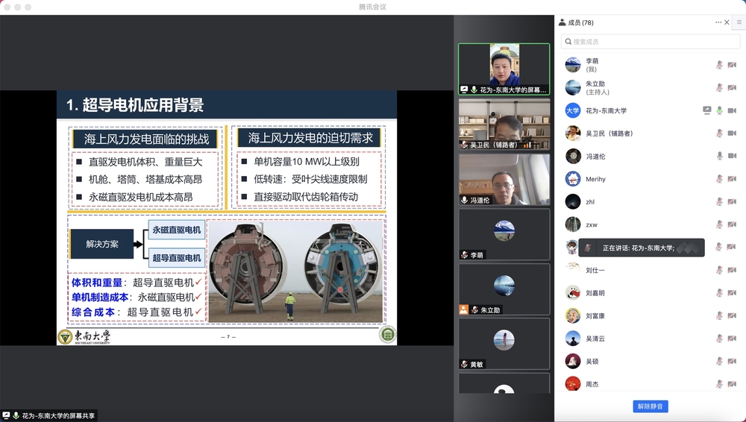Select member zhl's avatar in the list
The image size is (746, 422).
572,201
